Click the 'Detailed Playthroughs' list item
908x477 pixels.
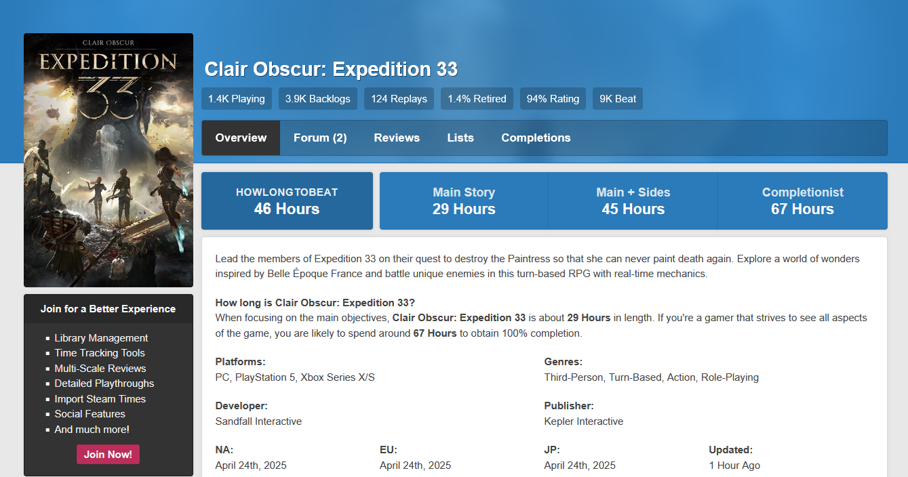coord(104,383)
